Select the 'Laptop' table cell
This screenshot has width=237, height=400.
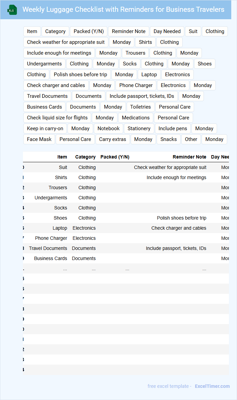[x=60, y=228]
